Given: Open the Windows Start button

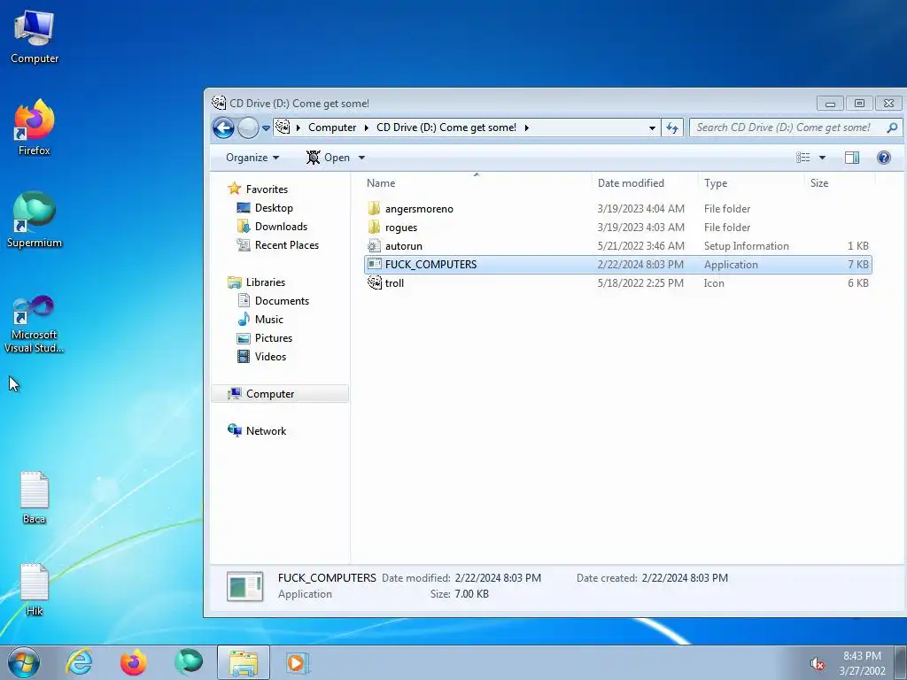Looking at the screenshot, I should click(x=24, y=662).
